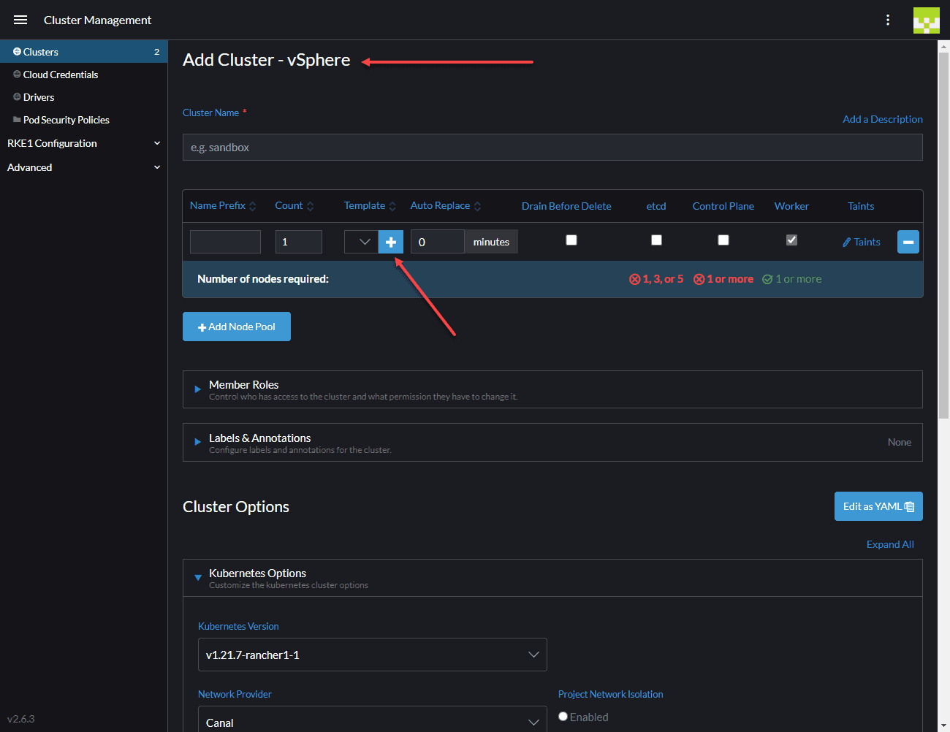Click the Taints pencil edit link
This screenshot has height=732, width=950.
tap(862, 242)
